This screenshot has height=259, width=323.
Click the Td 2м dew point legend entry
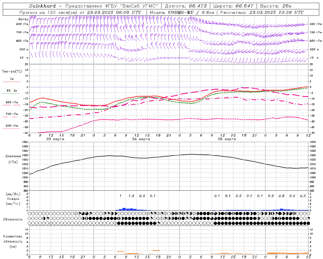(x=12, y=91)
